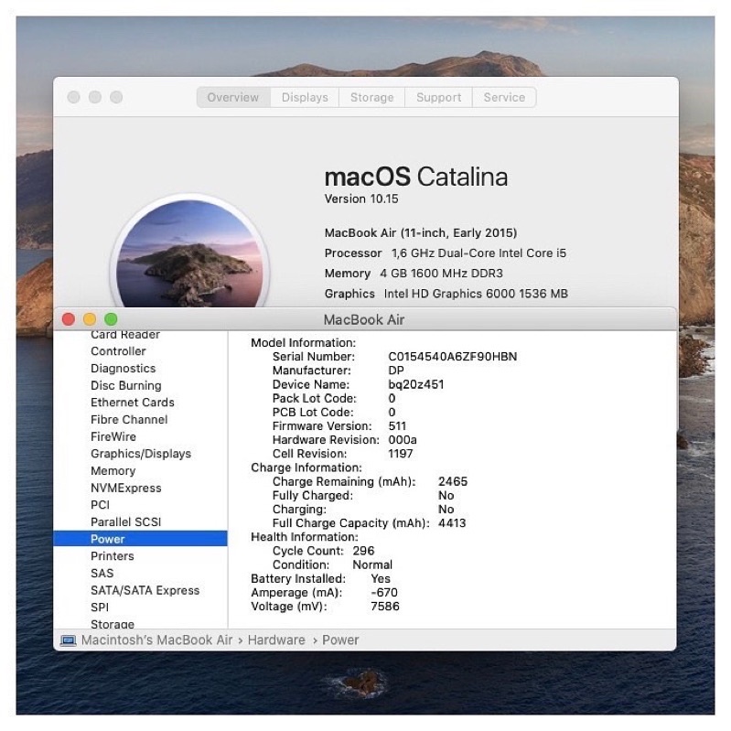The image size is (731, 731).
Task: Click Hardware in the bottom path bar
Action: point(276,640)
